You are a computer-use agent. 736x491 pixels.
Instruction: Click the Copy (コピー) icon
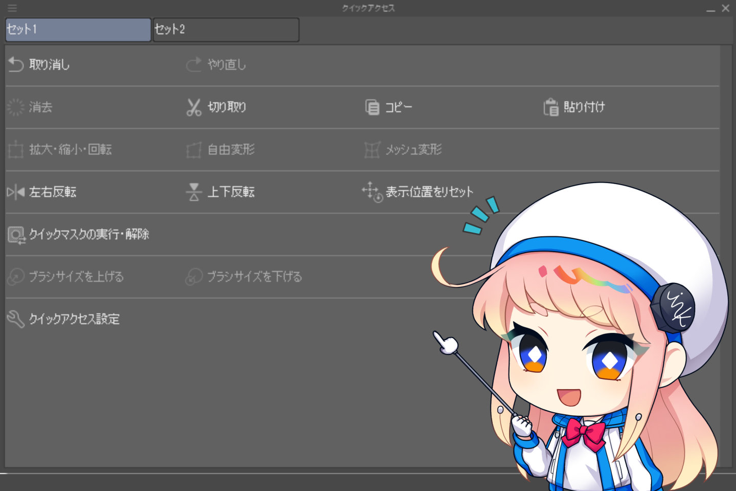(372, 107)
